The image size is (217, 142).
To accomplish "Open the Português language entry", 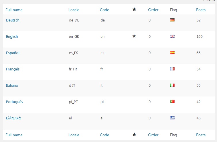I will (14, 102).
